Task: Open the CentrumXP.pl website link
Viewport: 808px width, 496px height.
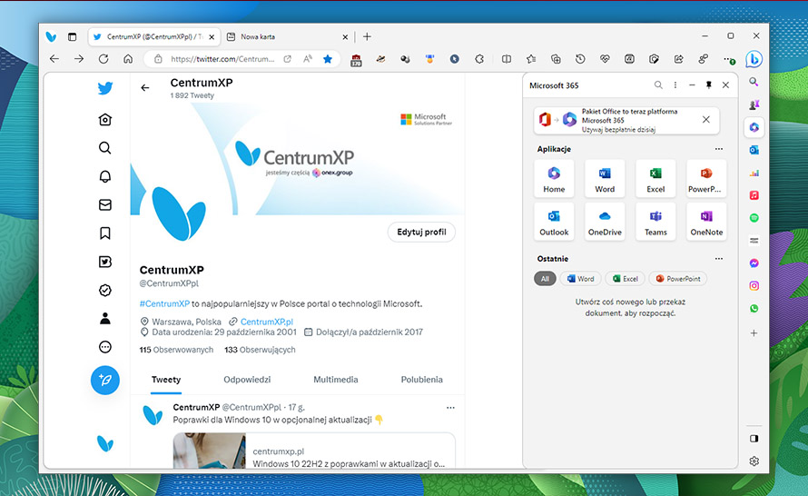Action: pyautogui.click(x=266, y=322)
